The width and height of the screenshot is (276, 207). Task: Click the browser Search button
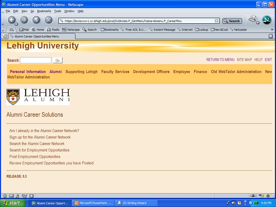pos(232,21)
